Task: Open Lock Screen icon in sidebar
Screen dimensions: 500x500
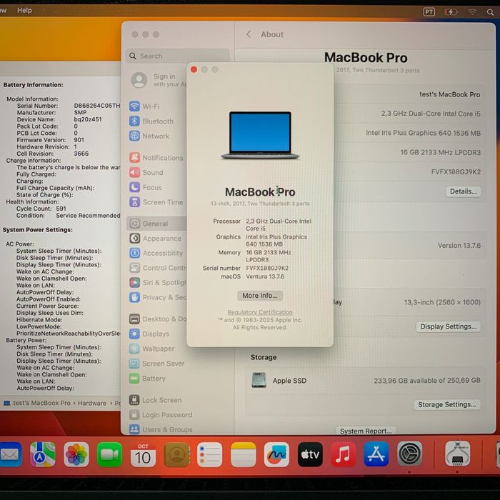Action: click(134, 400)
